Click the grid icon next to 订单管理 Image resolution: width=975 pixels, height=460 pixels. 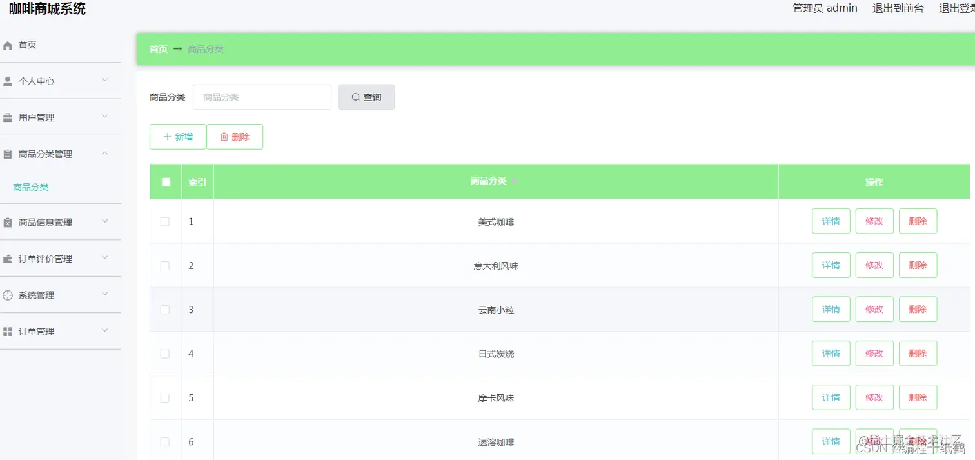(x=8, y=332)
